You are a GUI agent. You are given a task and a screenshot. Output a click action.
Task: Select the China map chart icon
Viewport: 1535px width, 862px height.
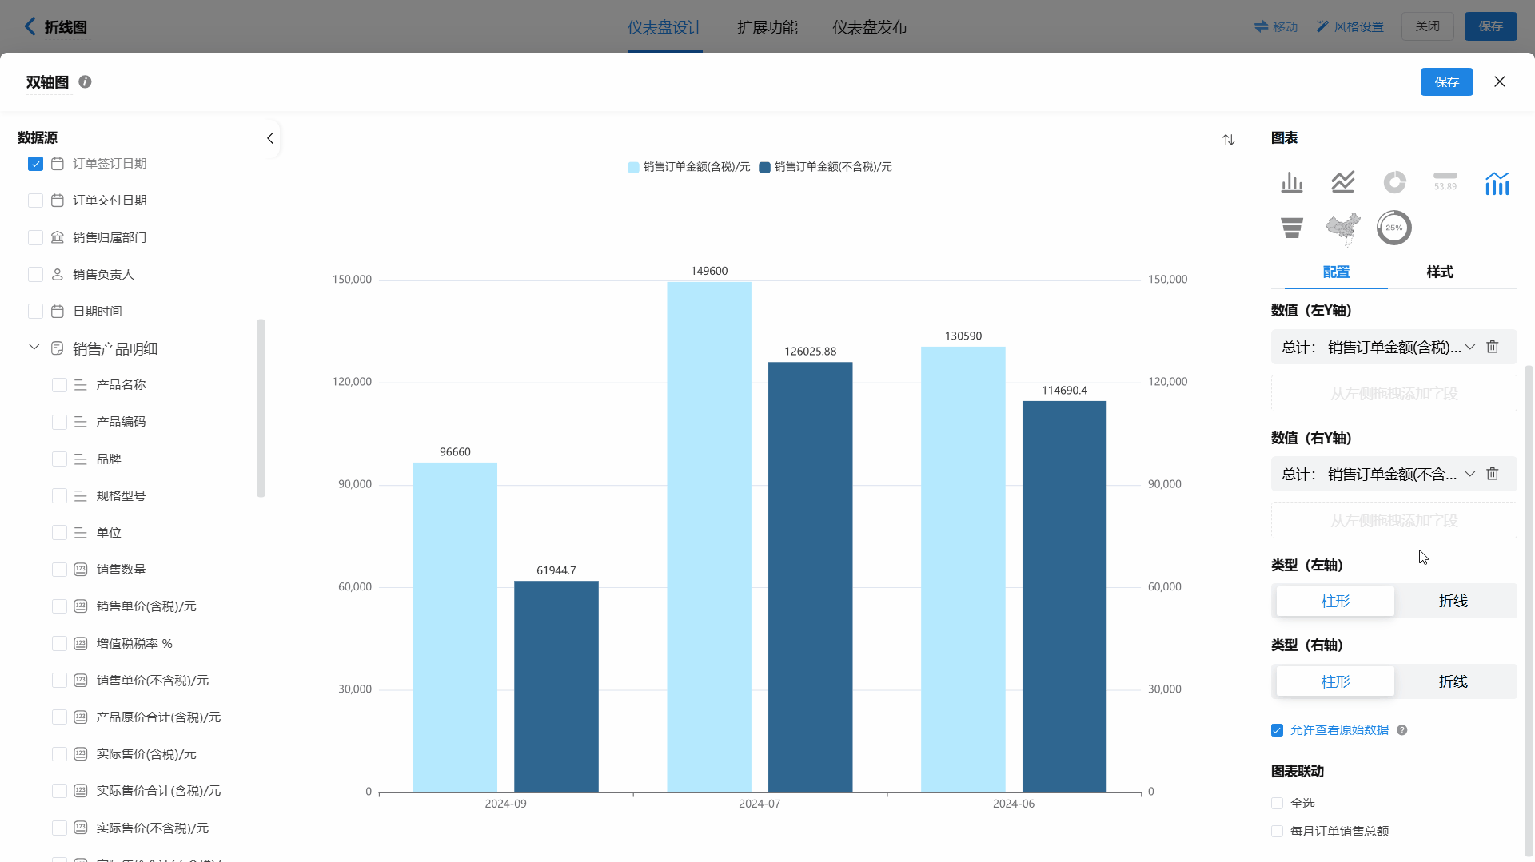1342,228
